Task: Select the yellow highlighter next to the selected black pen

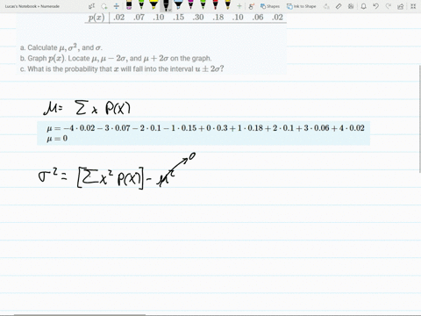Action: (x=153, y=4)
